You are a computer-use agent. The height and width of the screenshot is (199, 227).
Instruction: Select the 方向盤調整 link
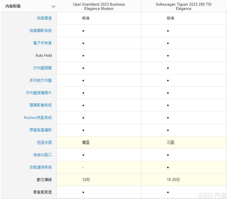point(42,68)
